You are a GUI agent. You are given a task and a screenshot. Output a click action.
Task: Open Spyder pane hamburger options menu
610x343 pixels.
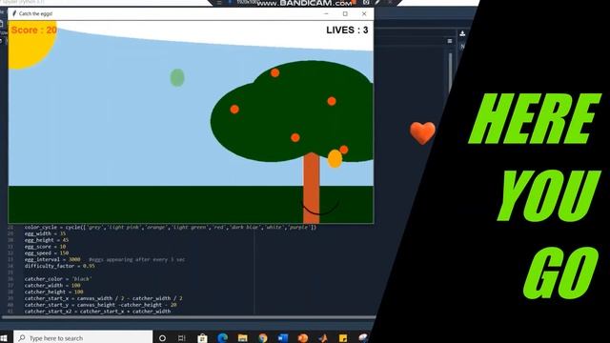450,41
